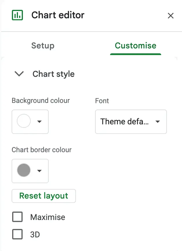
Task: Switch to the Setup tab
Action: [43, 46]
